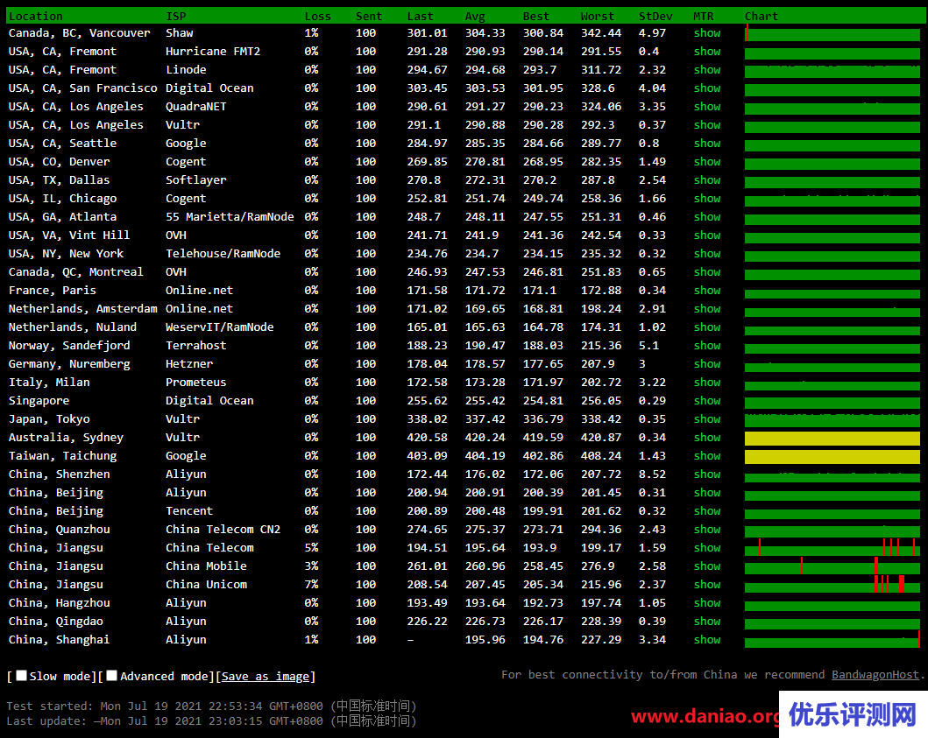Click the Sent column header

(x=369, y=16)
